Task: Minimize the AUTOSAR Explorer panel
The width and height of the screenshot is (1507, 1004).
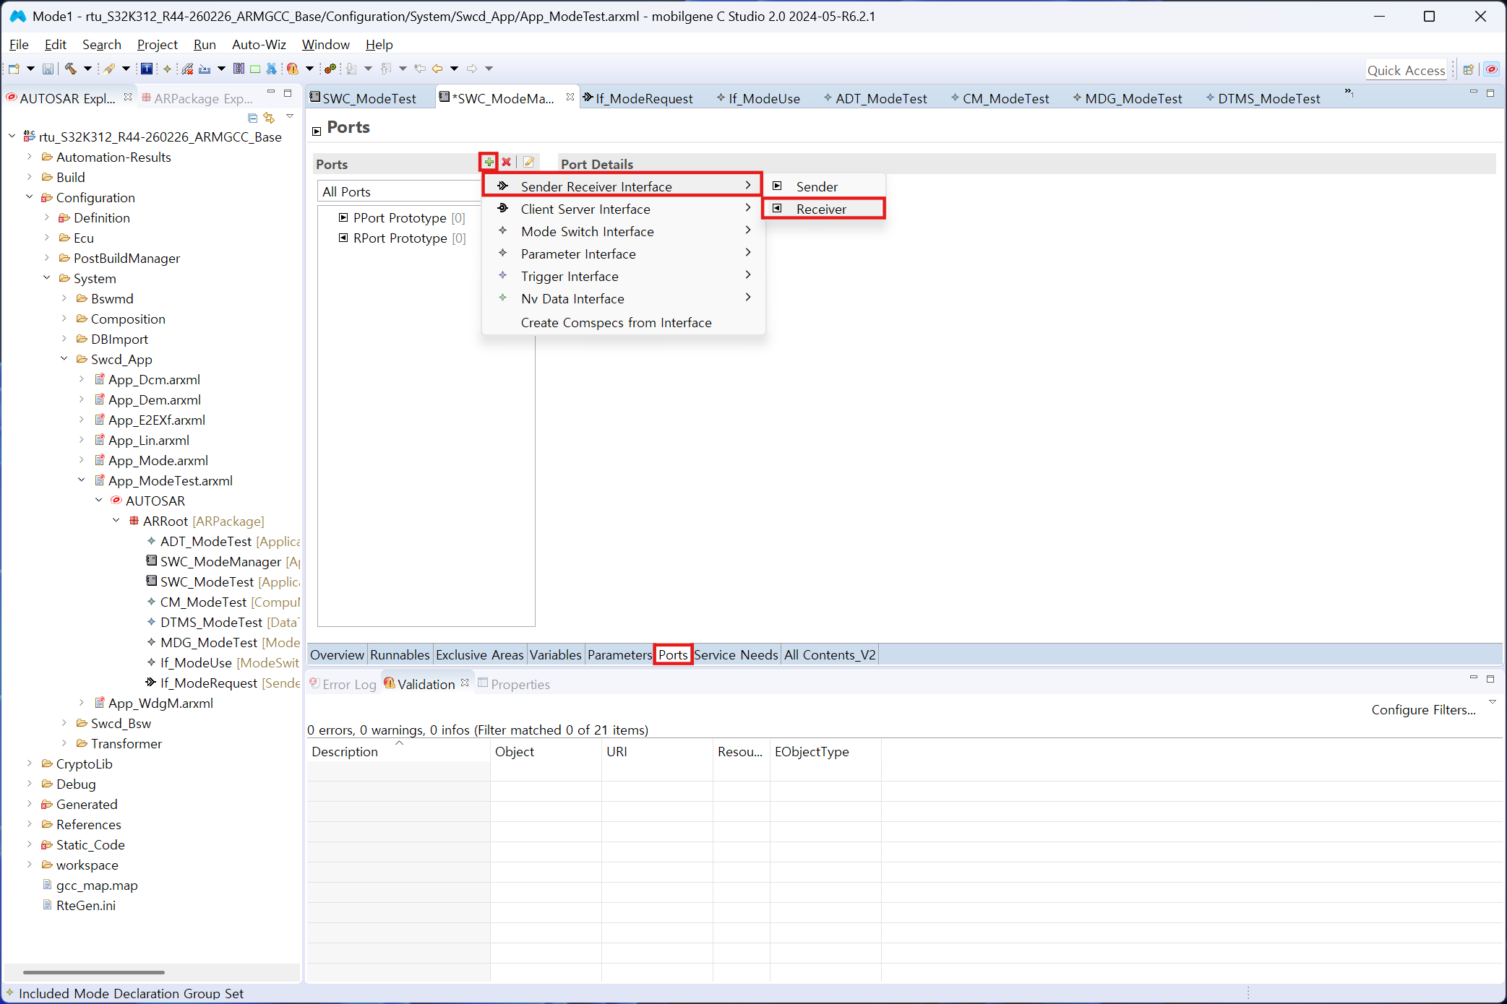Action: [271, 92]
